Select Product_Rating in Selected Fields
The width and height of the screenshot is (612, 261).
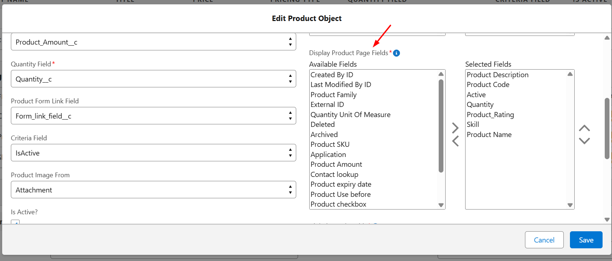[x=490, y=115]
